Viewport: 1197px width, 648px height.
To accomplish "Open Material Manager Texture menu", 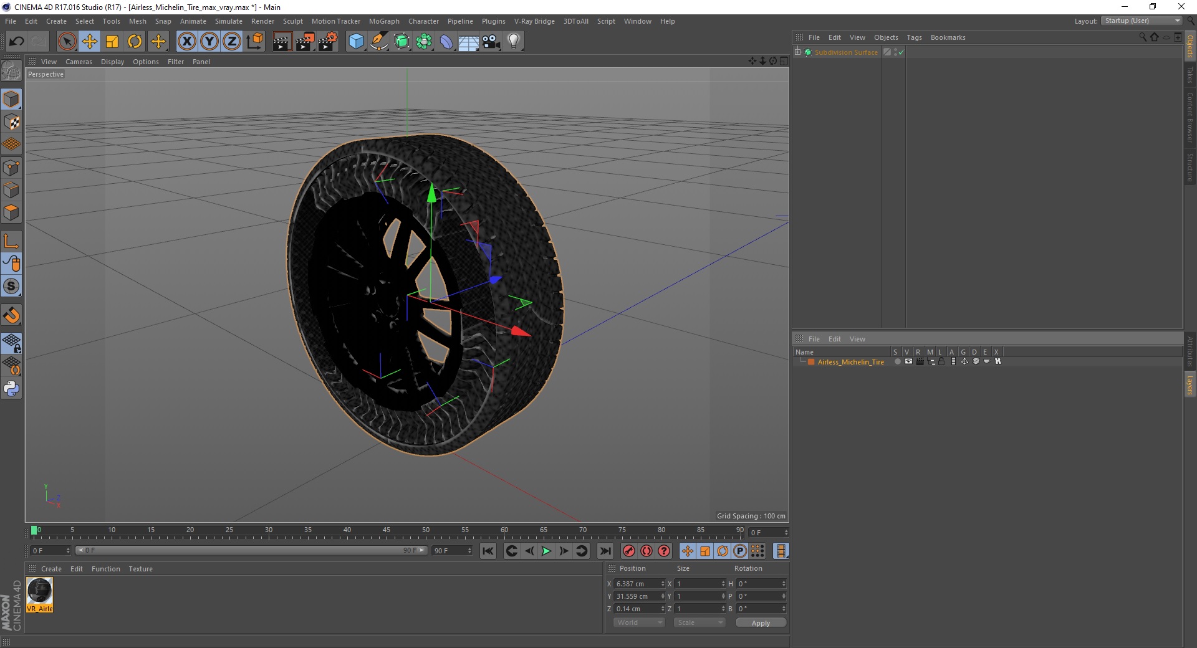I will click(140, 569).
